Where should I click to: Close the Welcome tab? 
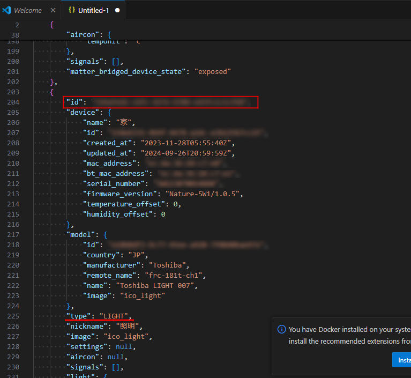click(x=53, y=10)
